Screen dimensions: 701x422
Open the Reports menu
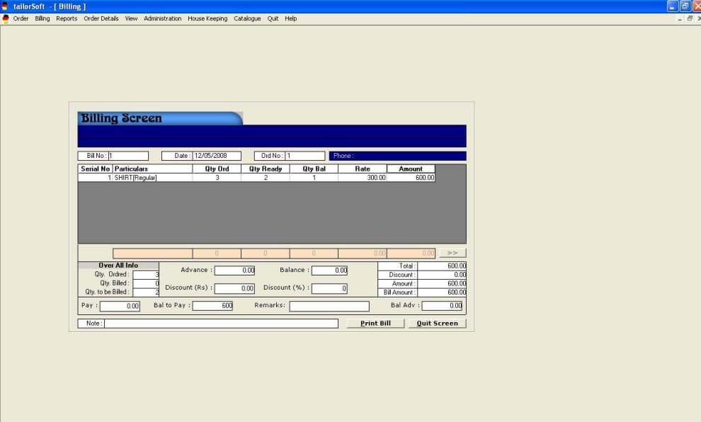pyautogui.click(x=67, y=19)
